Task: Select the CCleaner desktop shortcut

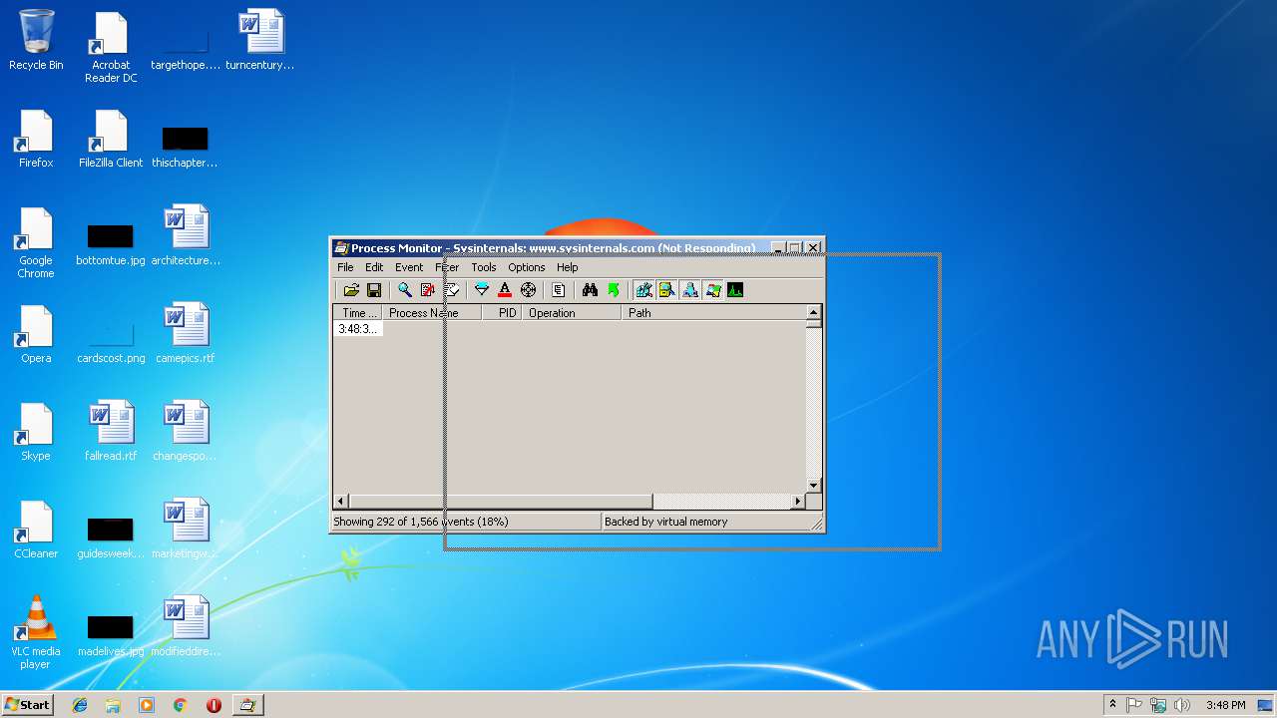Action: (x=36, y=529)
